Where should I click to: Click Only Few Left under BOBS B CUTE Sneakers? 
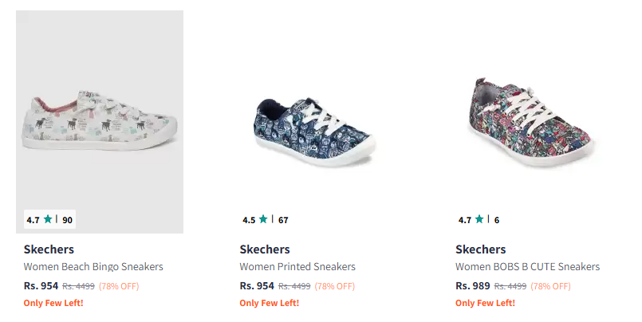tap(485, 303)
